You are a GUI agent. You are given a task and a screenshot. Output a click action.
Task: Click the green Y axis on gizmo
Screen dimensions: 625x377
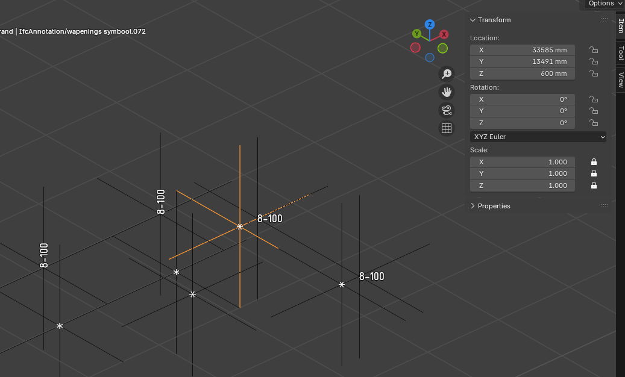tap(416, 34)
